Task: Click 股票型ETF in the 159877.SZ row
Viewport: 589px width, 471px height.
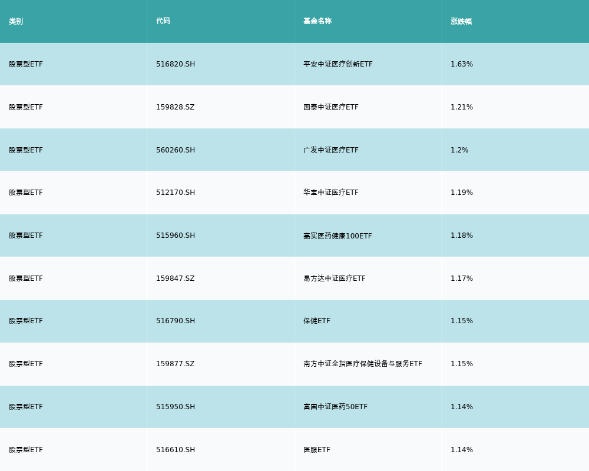Action: coord(26,364)
